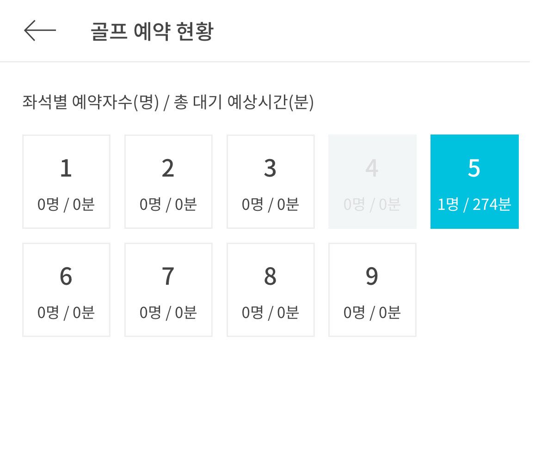Click the large number 2

[168, 168]
